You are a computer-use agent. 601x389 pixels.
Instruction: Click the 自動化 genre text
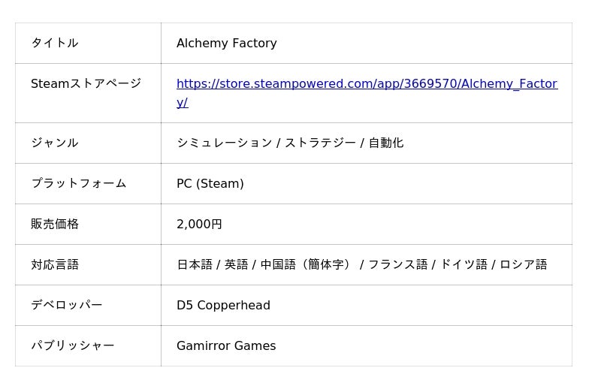[x=385, y=143]
